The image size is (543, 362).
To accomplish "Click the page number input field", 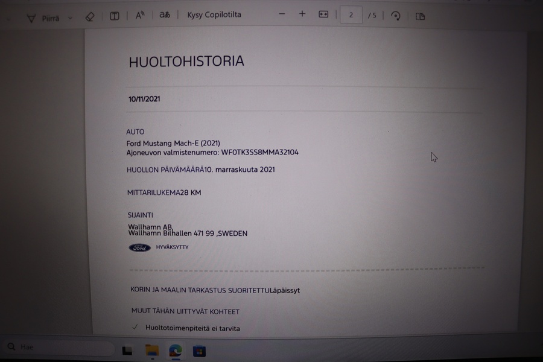I will (x=351, y=15).
